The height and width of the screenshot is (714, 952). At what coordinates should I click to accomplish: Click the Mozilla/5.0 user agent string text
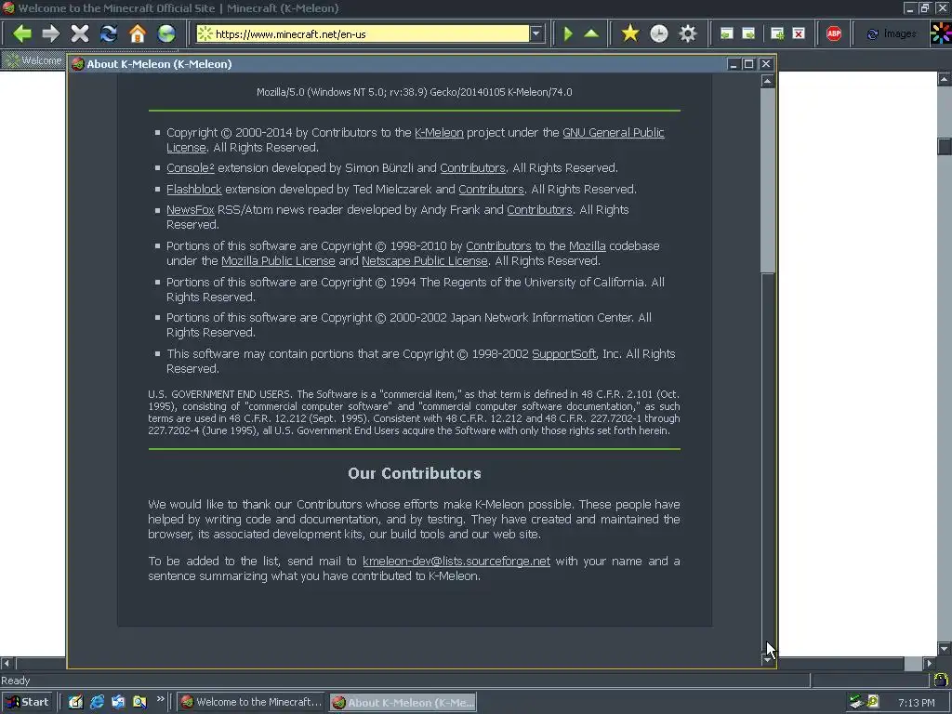click(x=414, y=92)
